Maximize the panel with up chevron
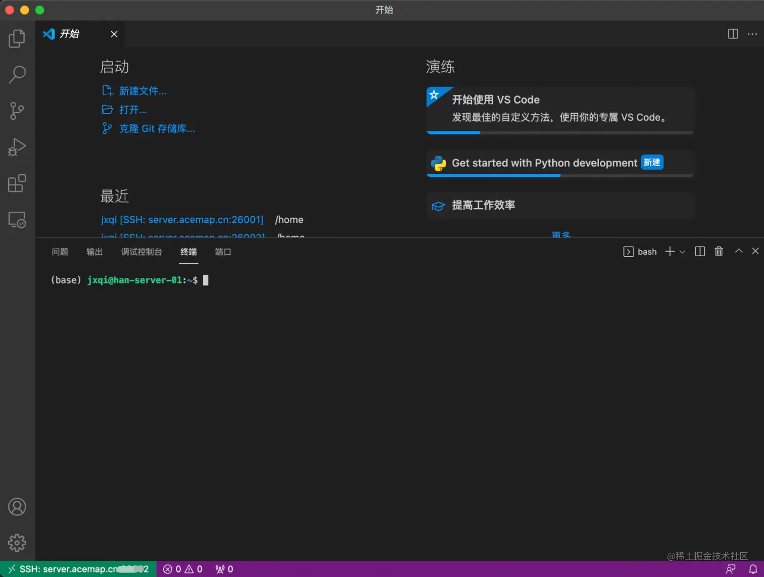 click(x=739, y=251)
